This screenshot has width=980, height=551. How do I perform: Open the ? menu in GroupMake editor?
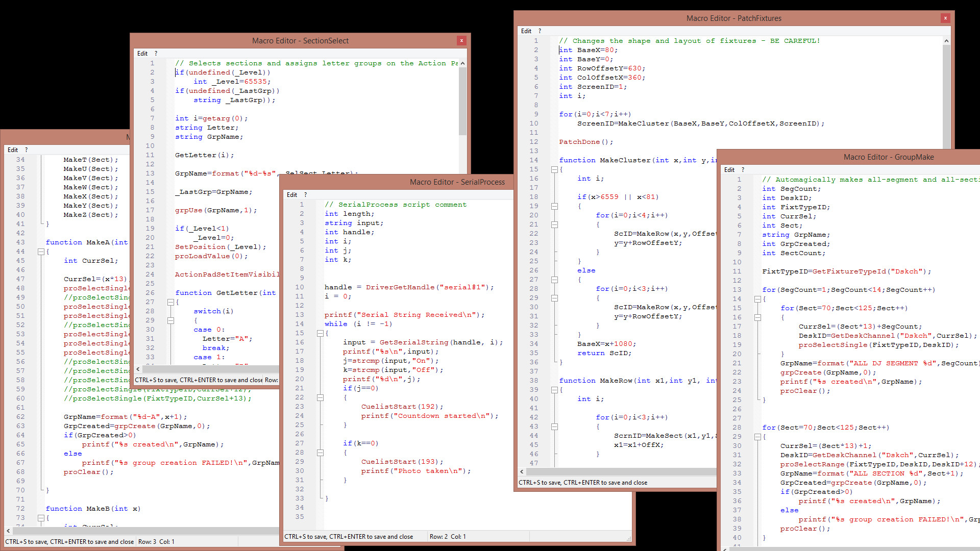(x=743, y=170)
